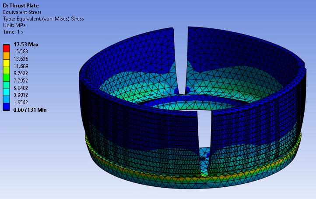Click the 5.8482 legend value
The height and width of the screenshot is (199, 316).
click(21, 88)
